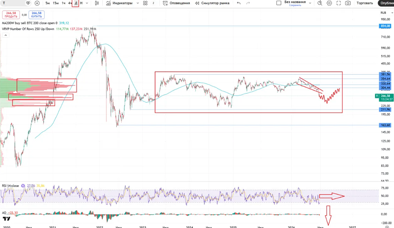This screenshot has height=228, width=394.
Task: Collapse the indicator legend arrow
Action: pos(6,35)
